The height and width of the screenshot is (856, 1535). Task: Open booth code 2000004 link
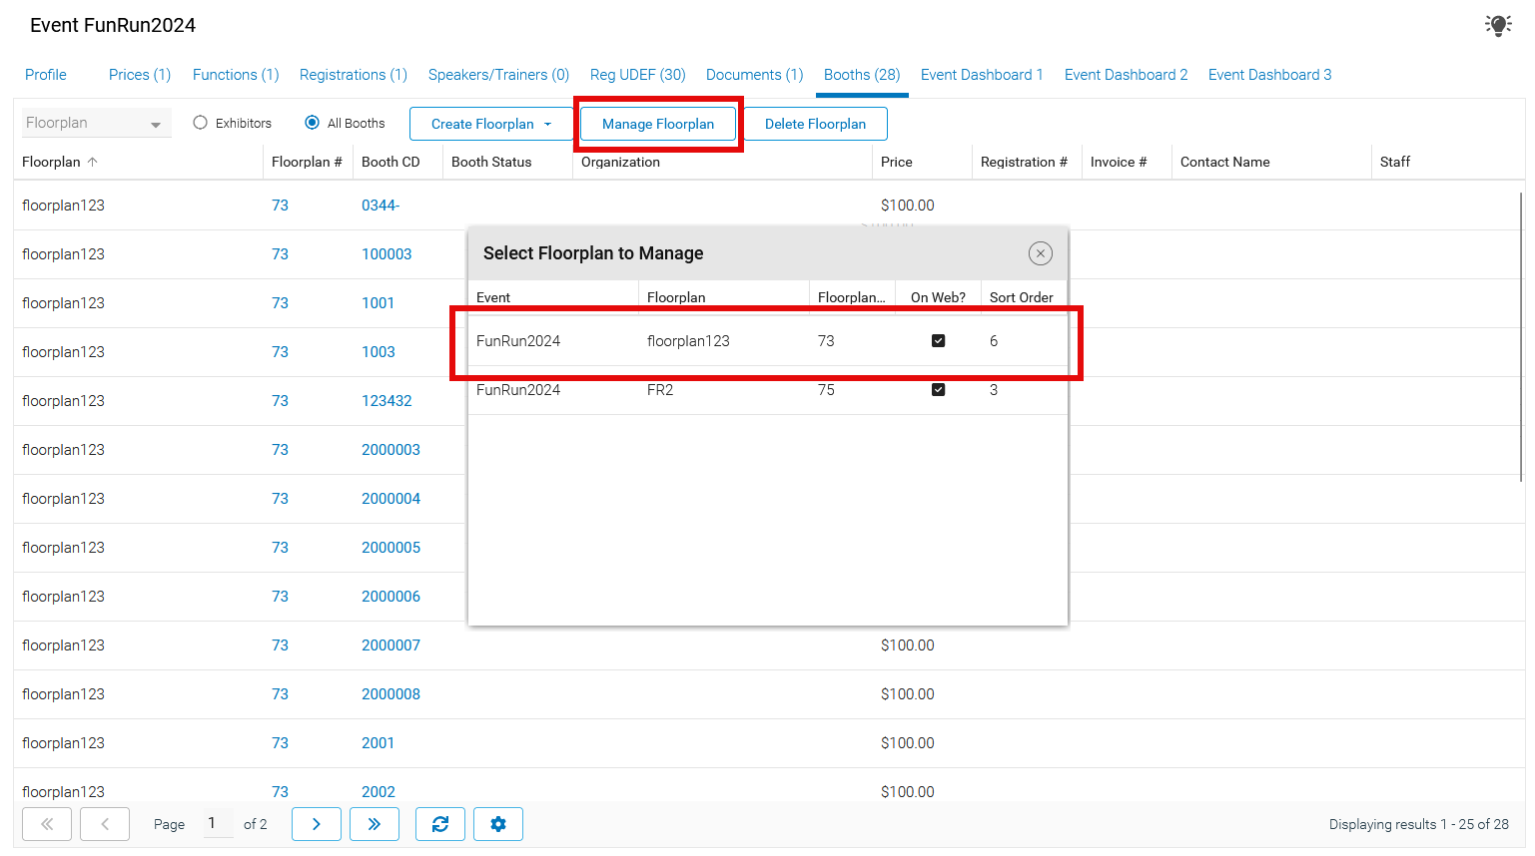[390, 499]
